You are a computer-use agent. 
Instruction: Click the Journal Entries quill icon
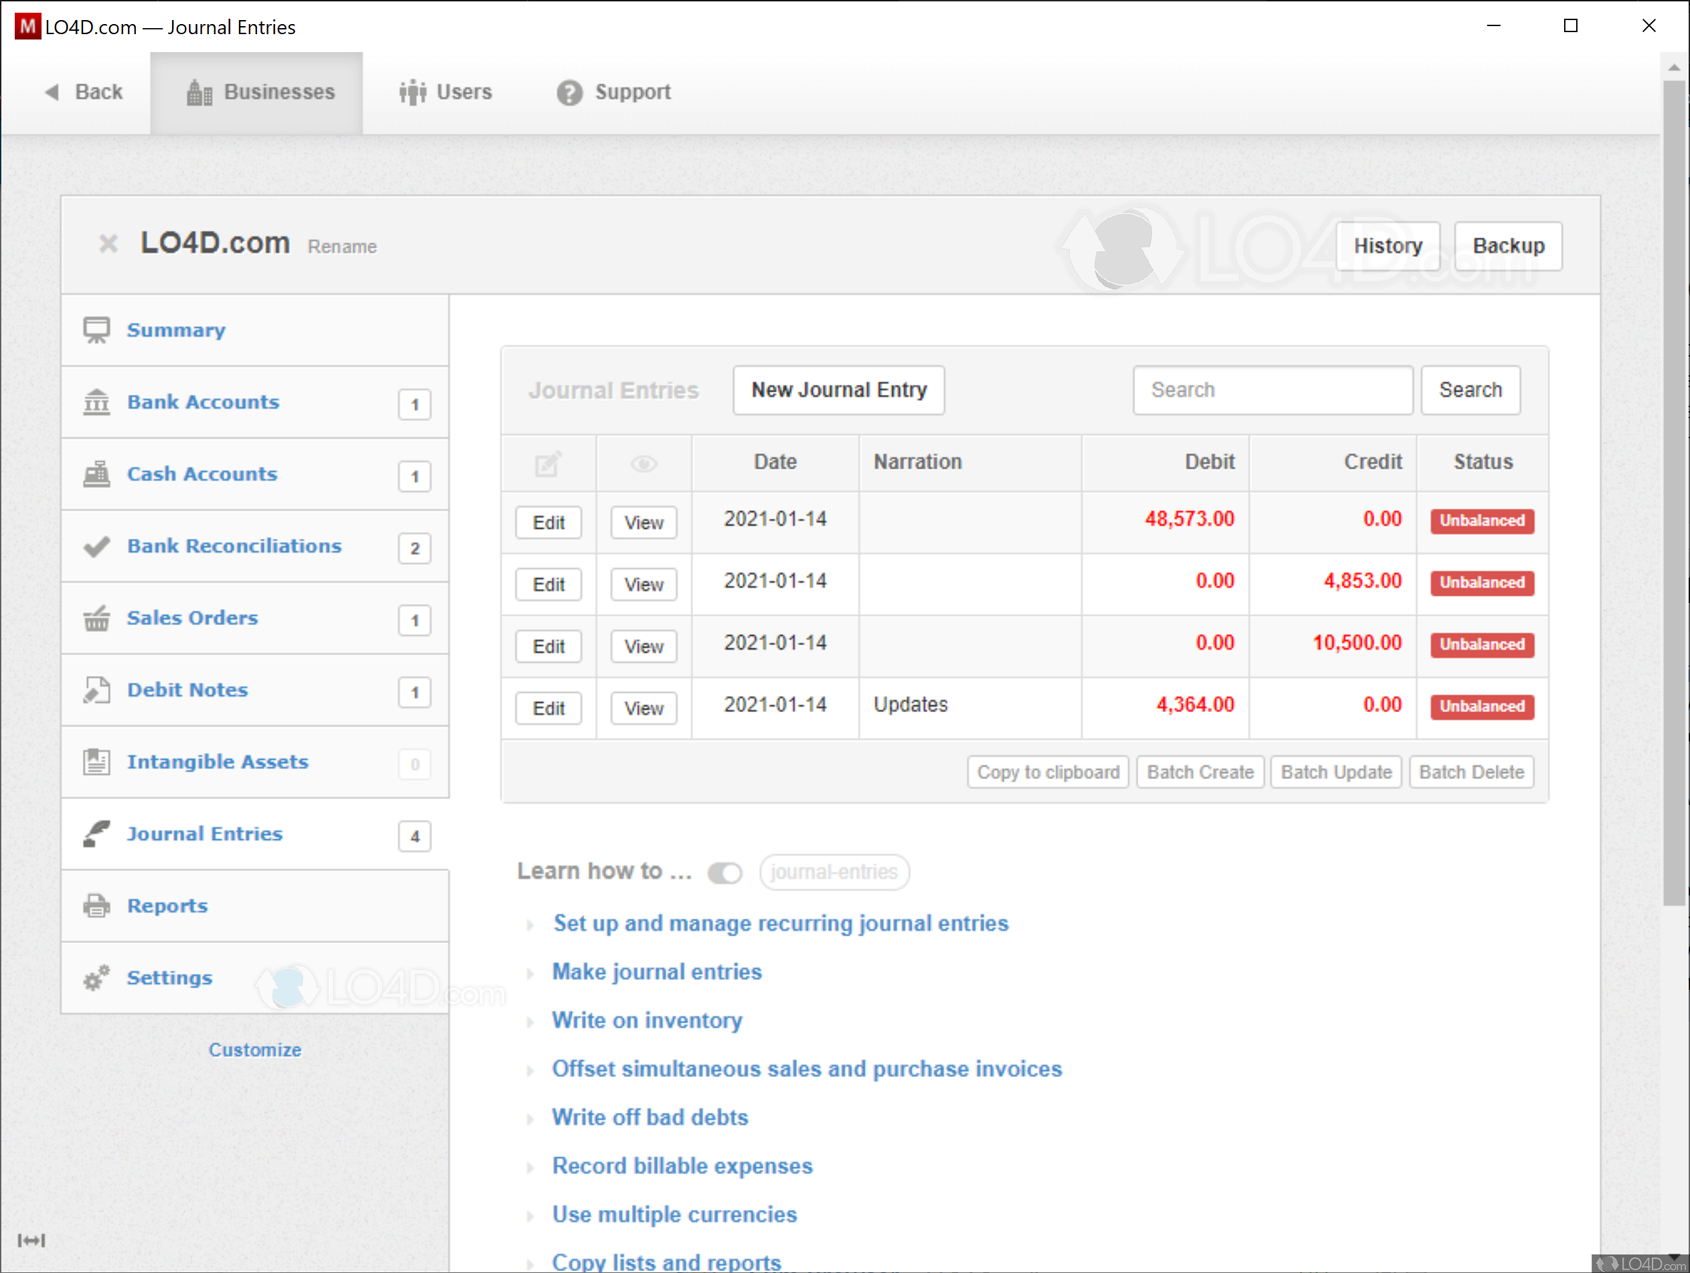[x=96, y=834]
